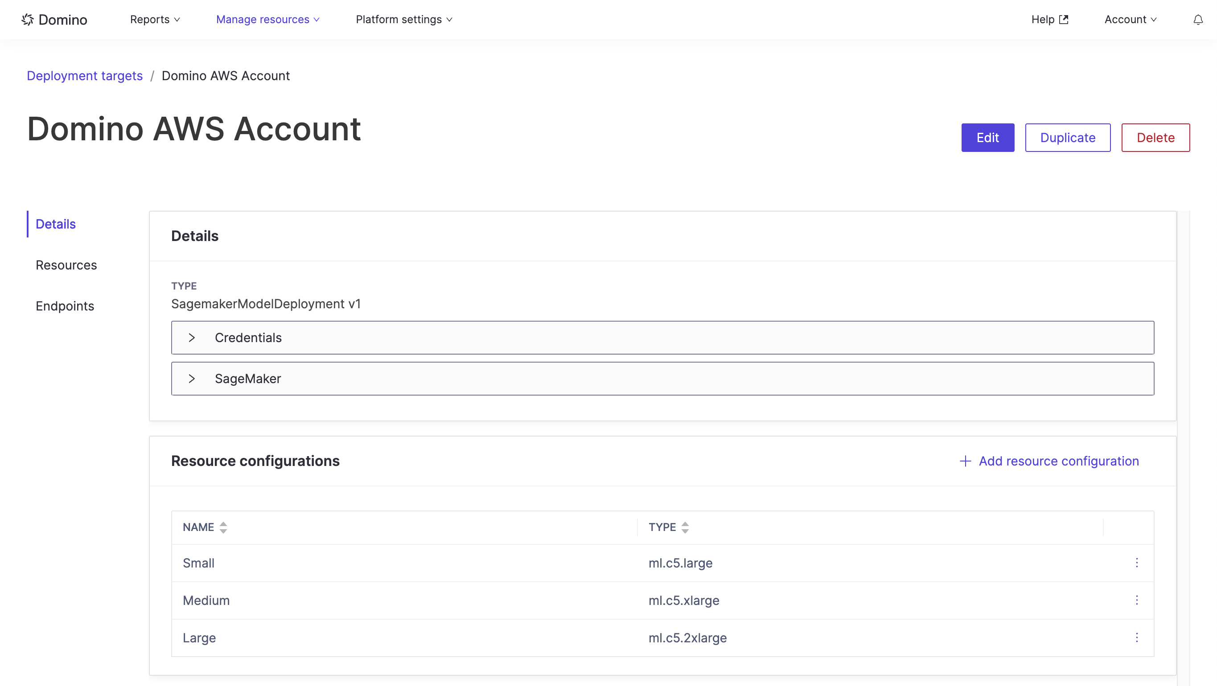
Task: Go back to Deployment targets breadcrumb
Action: [85, 76]
